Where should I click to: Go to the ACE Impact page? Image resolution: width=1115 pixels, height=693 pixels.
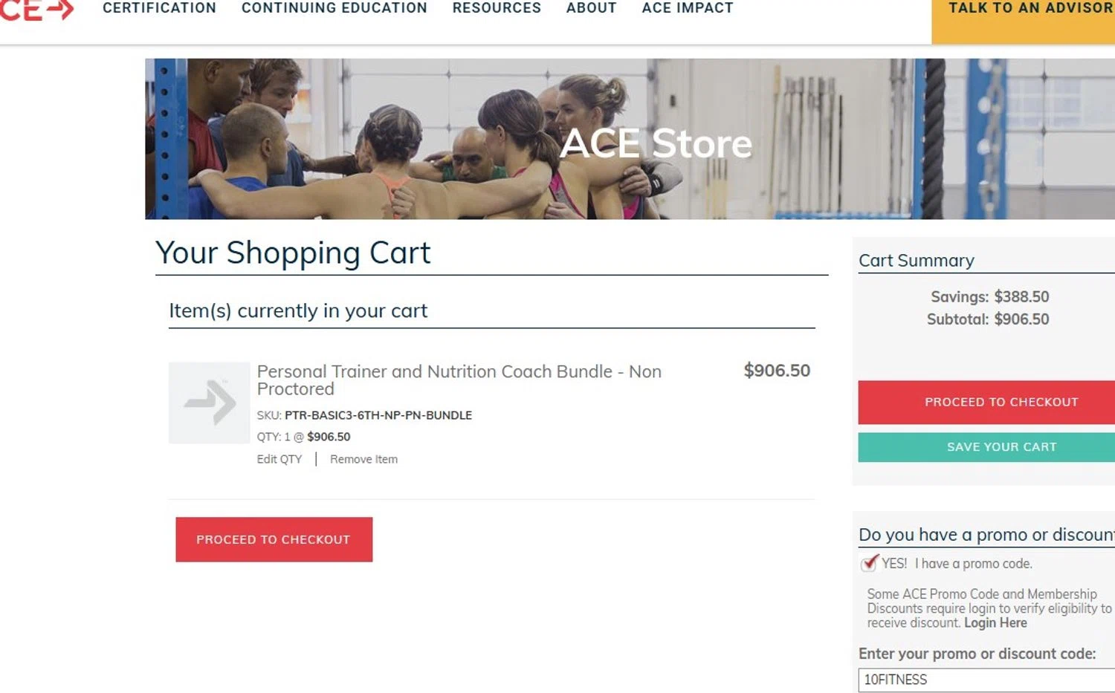click(688, 8)
